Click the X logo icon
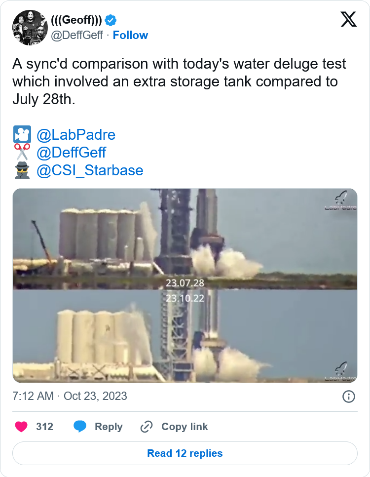 pos(349,20)
